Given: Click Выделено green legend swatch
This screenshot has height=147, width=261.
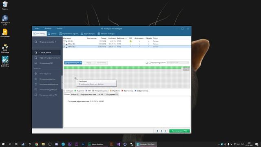Looking at the screenshot, I should pyautogui.click(x=75, y=91).
